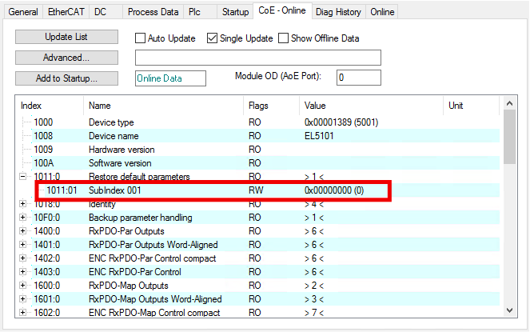Screen dimensions: 530x332
Task: Select the 1008 Device name entry
Action: coord(114,136)
